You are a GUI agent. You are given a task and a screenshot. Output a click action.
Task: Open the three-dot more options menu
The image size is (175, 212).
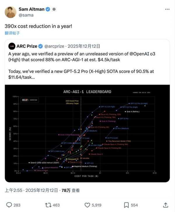pyautogui.click(x=167, y=9)
